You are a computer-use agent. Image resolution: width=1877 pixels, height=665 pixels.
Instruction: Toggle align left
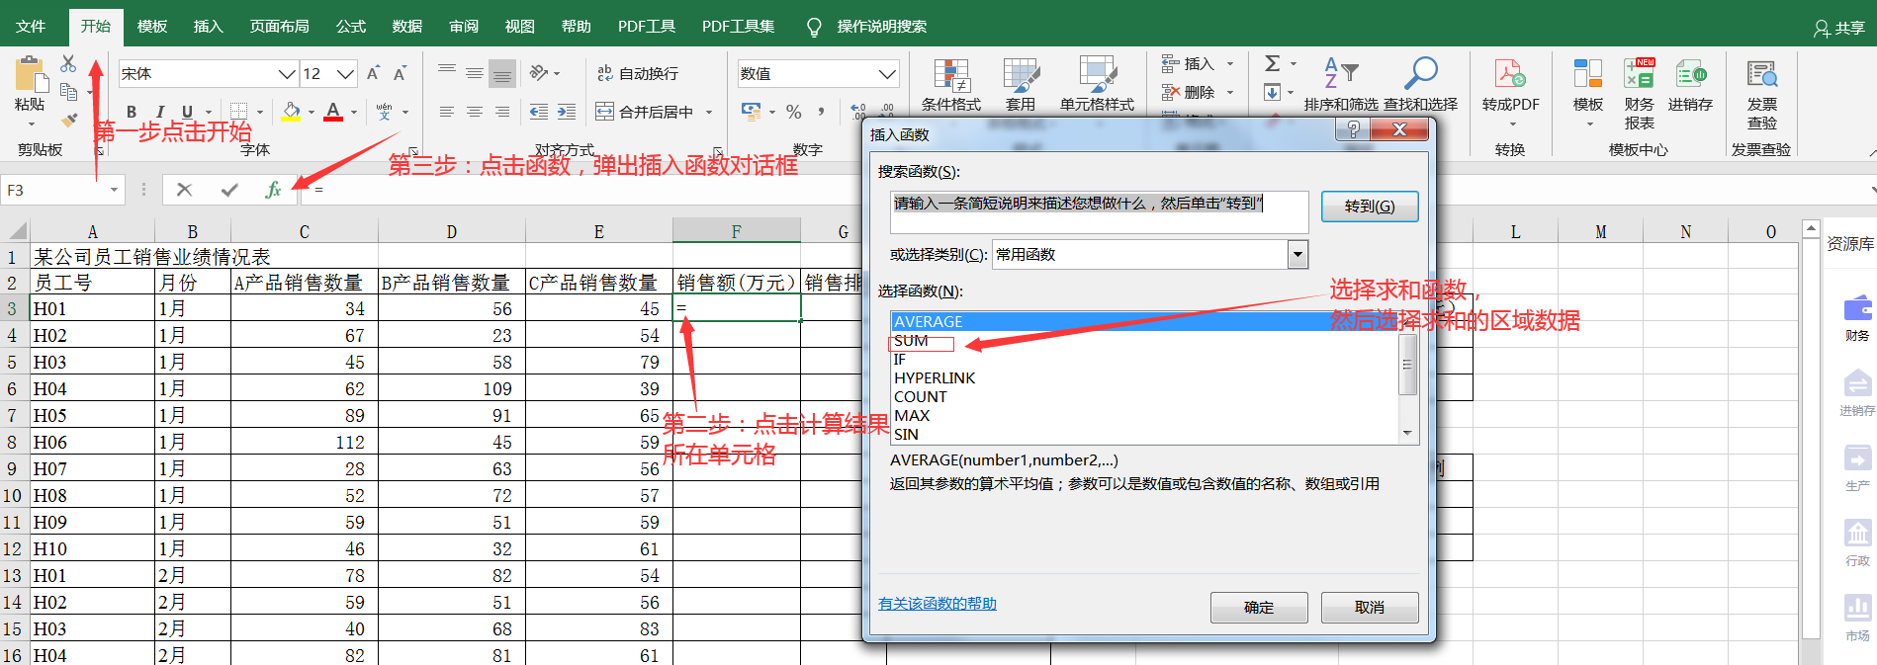pos(447,112)
